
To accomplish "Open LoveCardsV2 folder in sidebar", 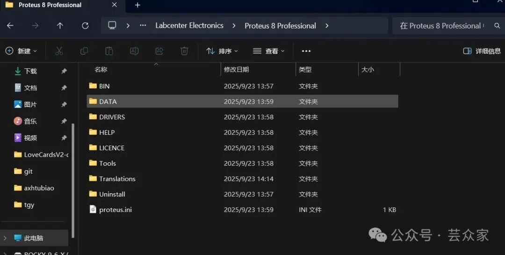I will [x=41, y=155].
